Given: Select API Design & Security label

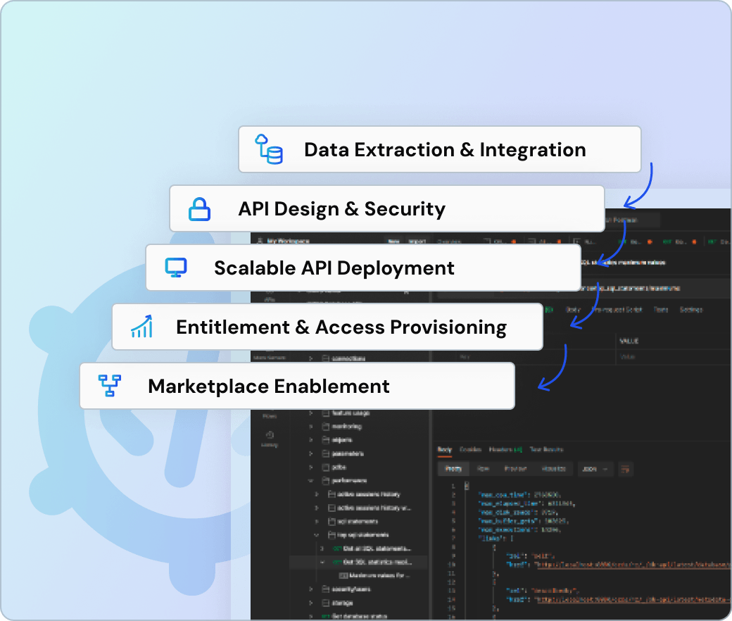Looking at the screenshot, I should (x=342, y=208).
